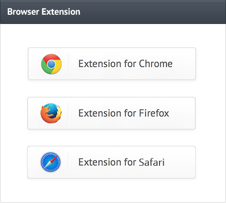Click the Safari compass logo icon
Viewport: 226px width, 203px height.
click(x=51, y=162)
